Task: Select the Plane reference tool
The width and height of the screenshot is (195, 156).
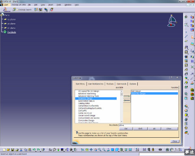Action: click(x=186, y=41)
